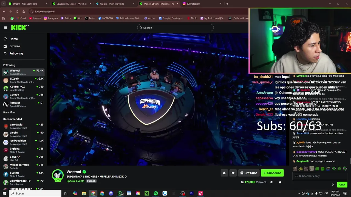
Task: Click the Kick search box
Action: 175,28
